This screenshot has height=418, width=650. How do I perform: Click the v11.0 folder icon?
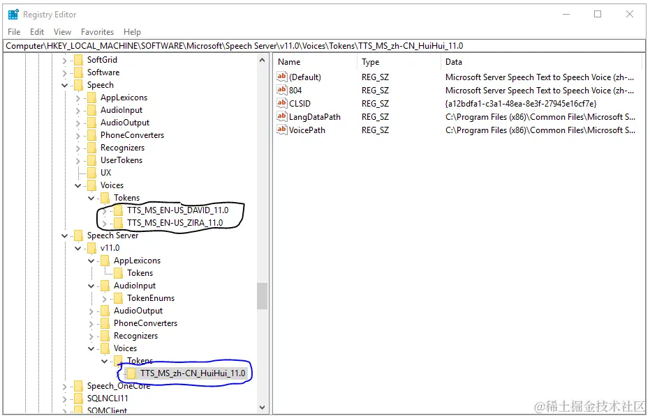[x=91, y=248]
